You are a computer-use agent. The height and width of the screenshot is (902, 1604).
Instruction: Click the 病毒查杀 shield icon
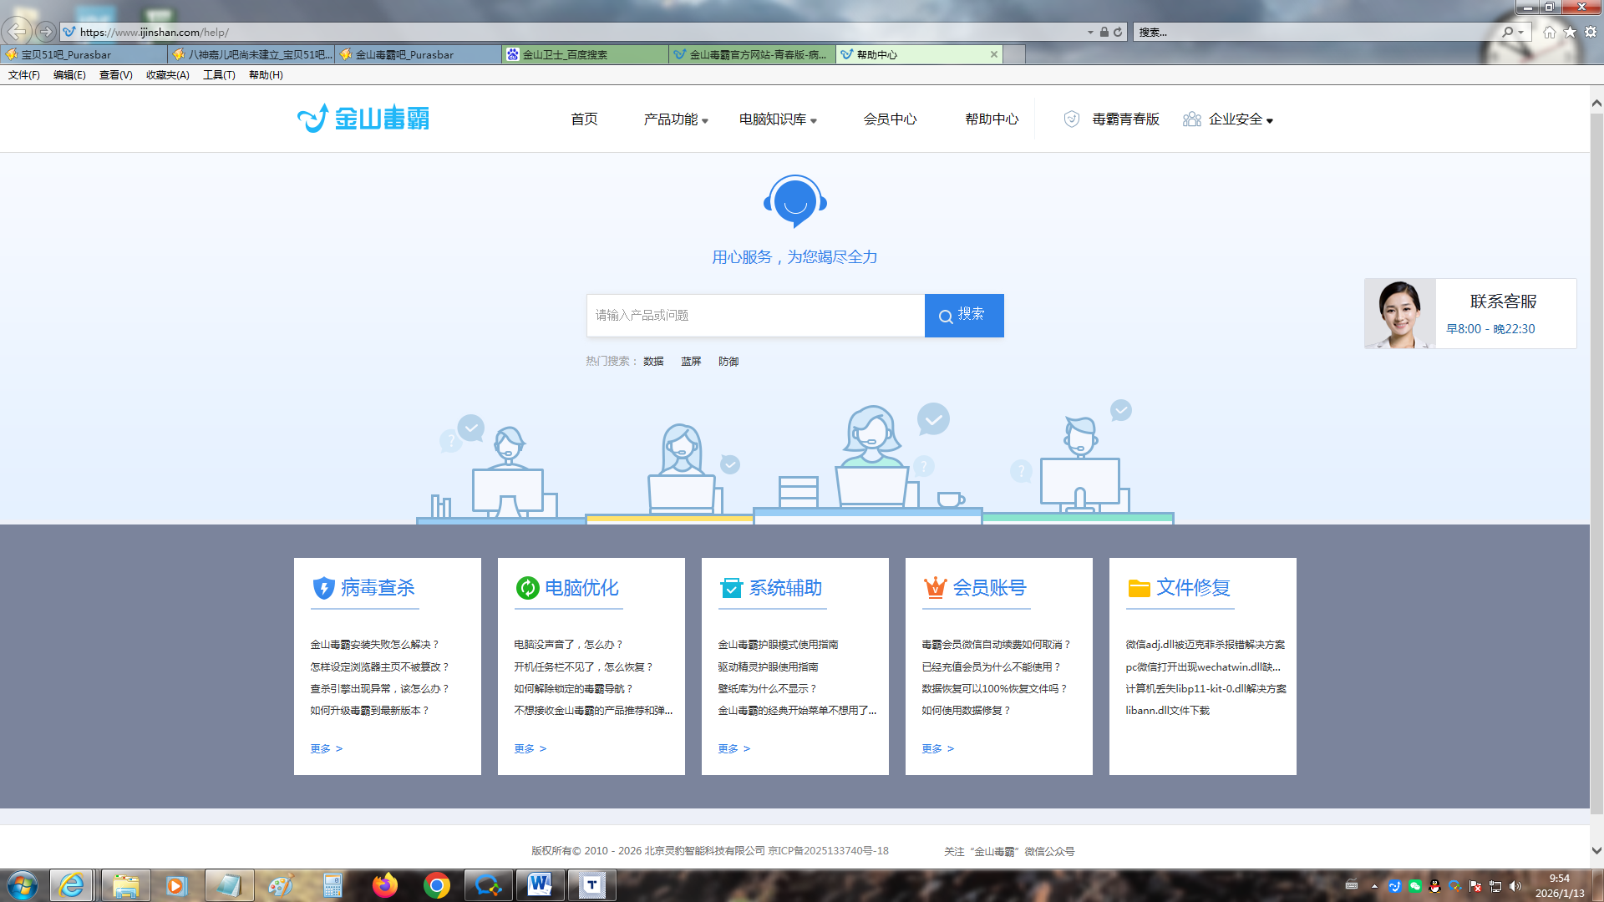coord(323,588)
